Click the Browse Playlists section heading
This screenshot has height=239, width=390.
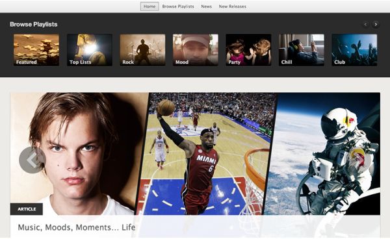click(34, 24)
